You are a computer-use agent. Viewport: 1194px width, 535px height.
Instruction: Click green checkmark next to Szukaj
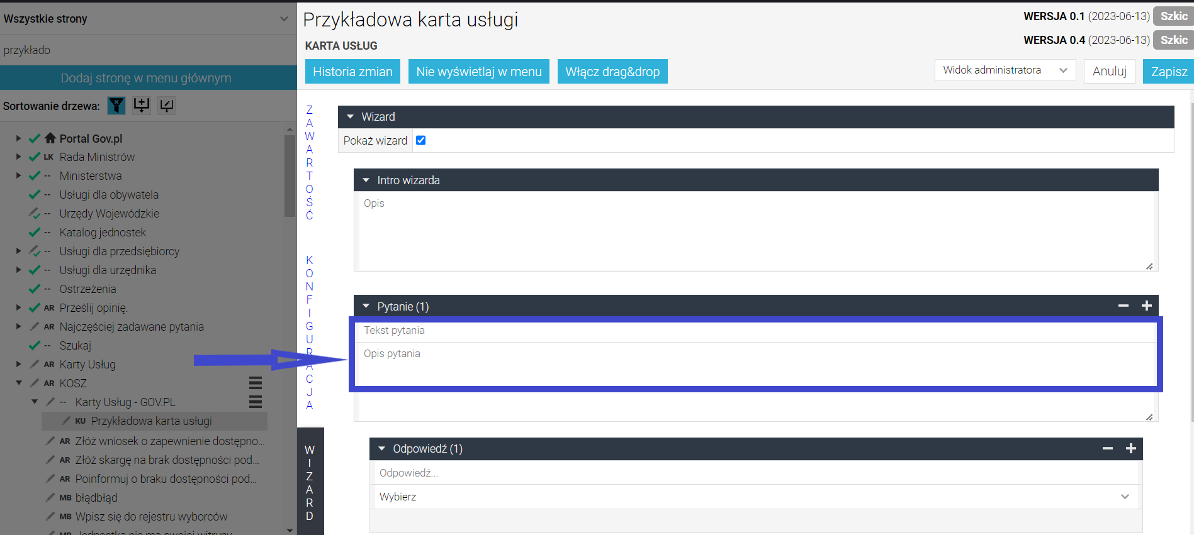[x=35, y=345]
